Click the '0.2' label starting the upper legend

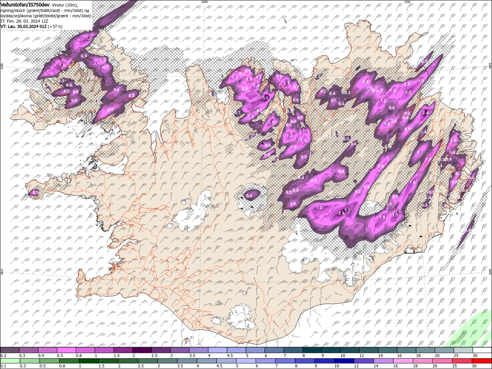[3, 356]
